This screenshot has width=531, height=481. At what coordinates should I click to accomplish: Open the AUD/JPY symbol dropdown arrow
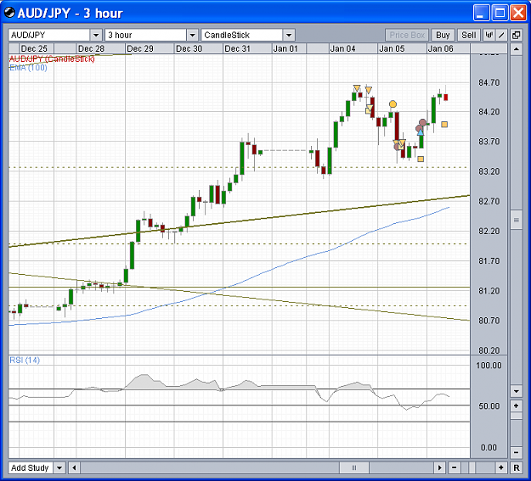pyautogui.click(x=96, y=35)
